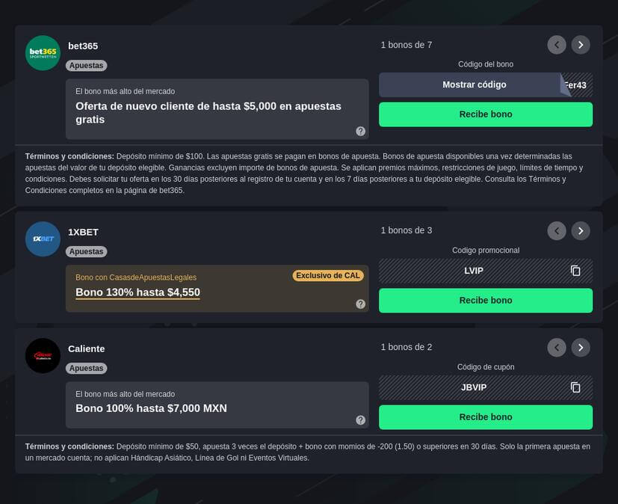Go to next bet365 bonus
The image size is (618, 504).
click(x=581, y=45)
